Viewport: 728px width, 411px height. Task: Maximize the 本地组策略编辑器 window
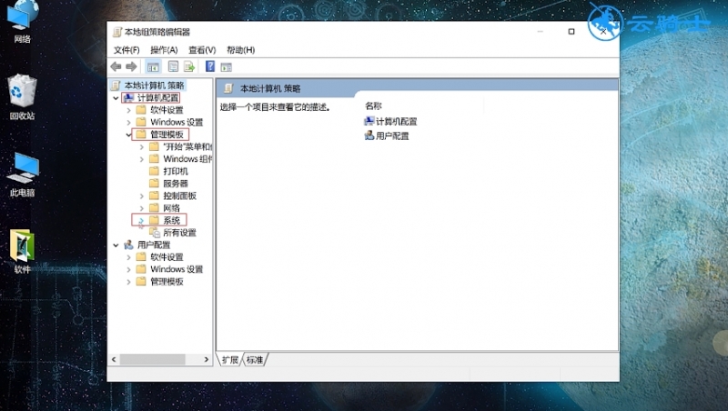pyautogui.click(x=571, y=32)
